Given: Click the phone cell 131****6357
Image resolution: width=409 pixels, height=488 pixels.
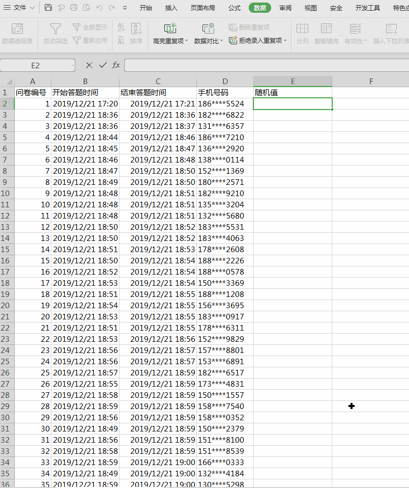Looking at the screenshot, I should tap(225, 126).
